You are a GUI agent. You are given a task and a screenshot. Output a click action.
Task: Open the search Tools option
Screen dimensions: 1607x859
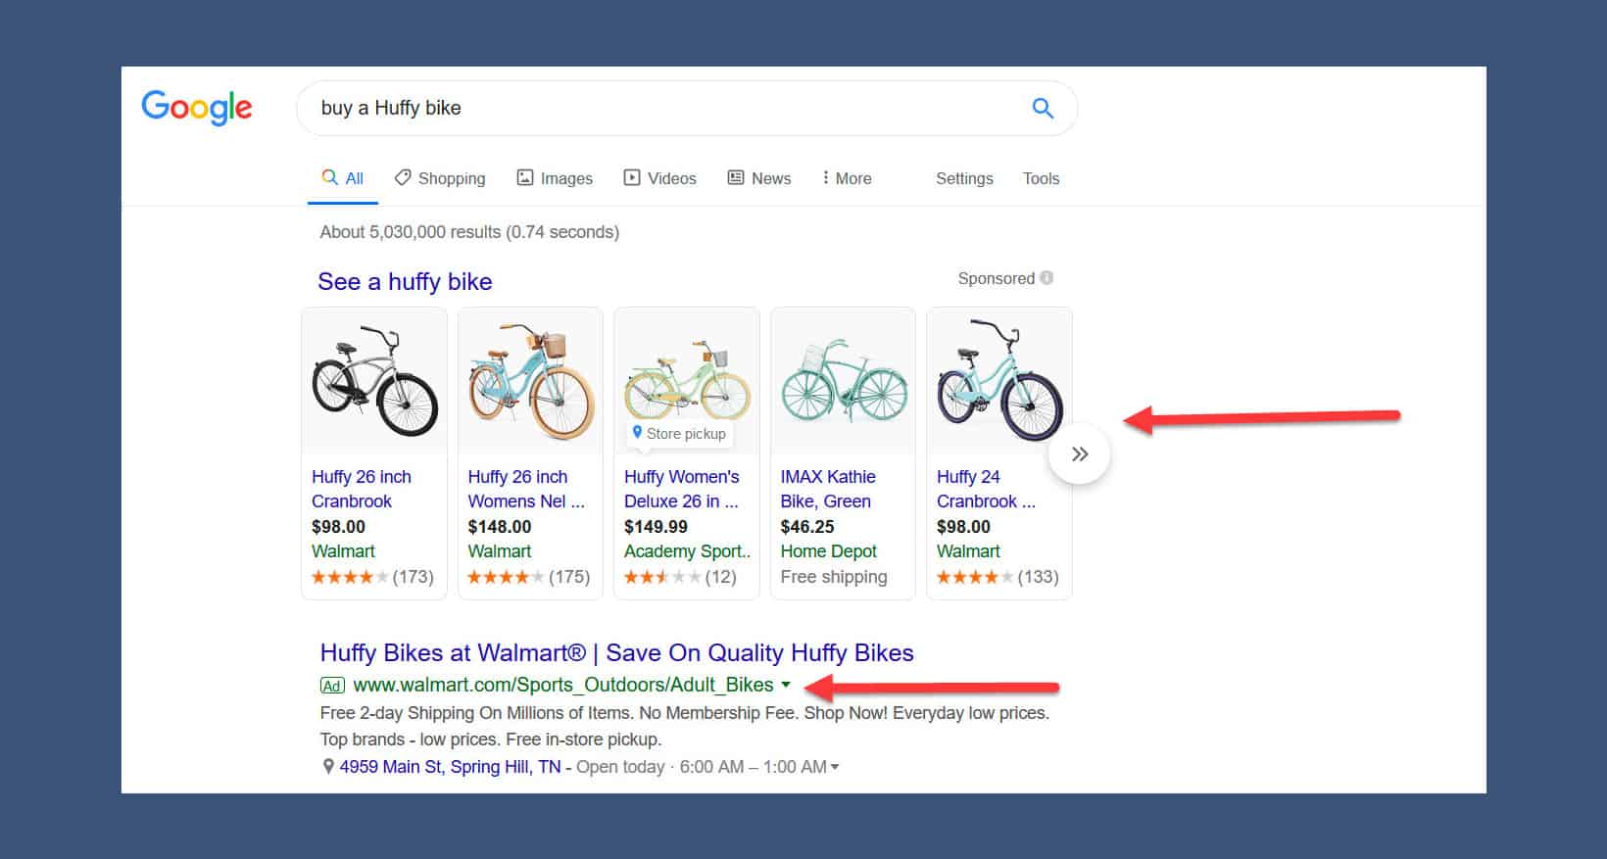click(x=1041, y=178)
